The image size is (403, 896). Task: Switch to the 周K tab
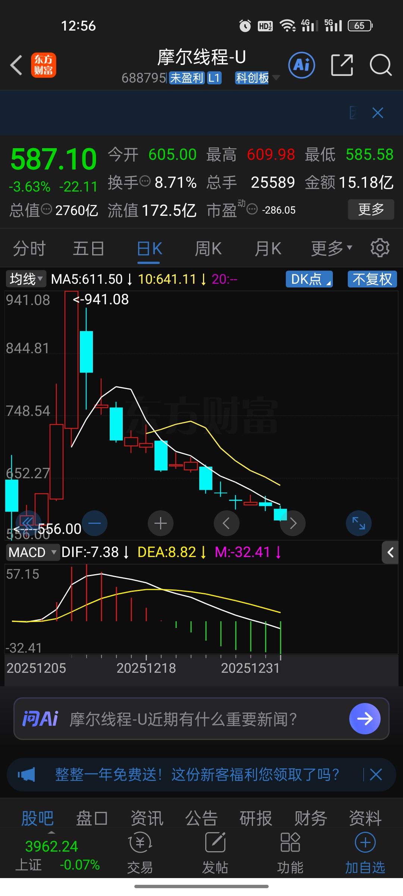pyautogui.click(x=208, y=248)
